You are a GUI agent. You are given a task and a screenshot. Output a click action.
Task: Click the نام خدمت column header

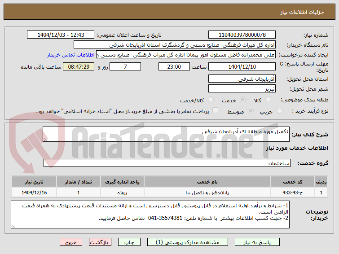[x=207, y=182]
